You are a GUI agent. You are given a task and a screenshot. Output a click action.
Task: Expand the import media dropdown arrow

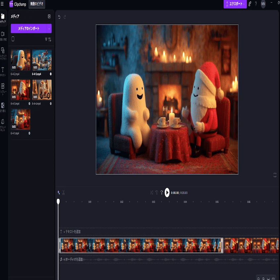click(x=49, y=28)
